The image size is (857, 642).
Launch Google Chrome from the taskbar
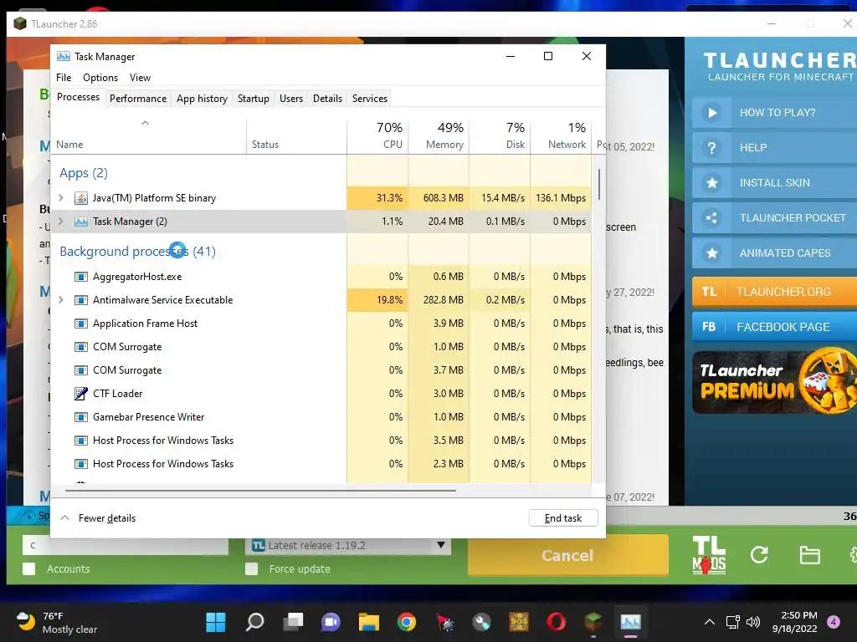tap(407, 622)
